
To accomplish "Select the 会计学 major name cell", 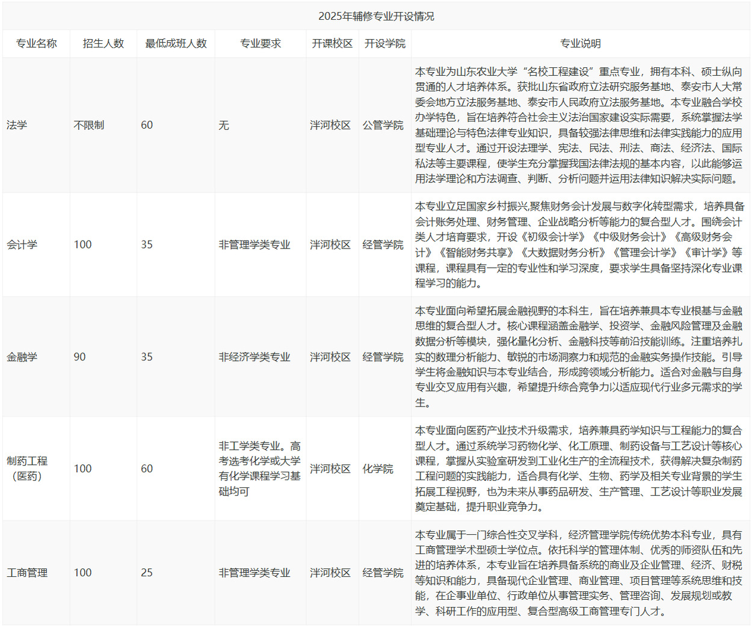I will click(22, 245).
